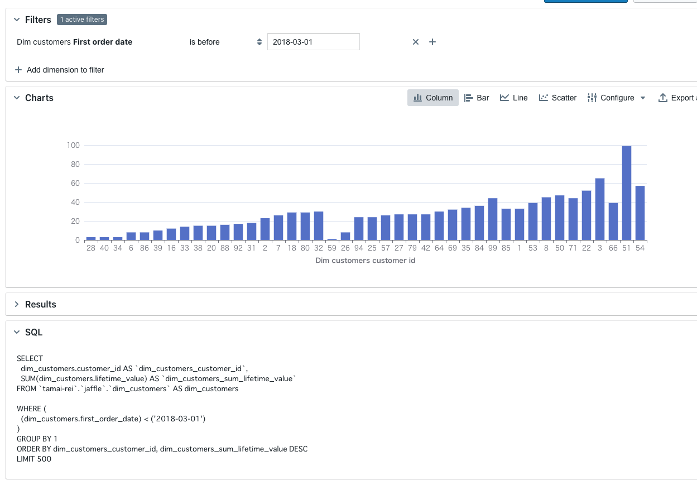Click the 'Dim customers First order date' filter label
This screenshot has height=490, width=697.
click(74, 42)
